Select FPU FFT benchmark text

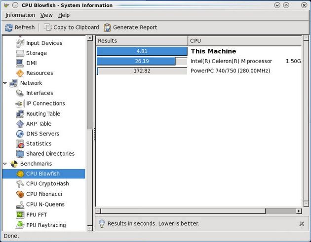click(37, 215)
